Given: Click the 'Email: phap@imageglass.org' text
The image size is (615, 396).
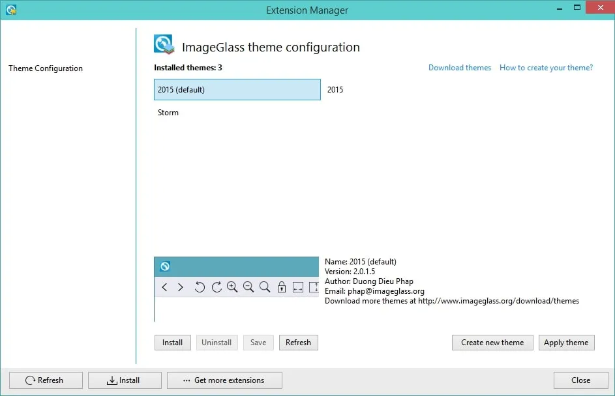Looking at the screenshot, I should click(374, 291).
